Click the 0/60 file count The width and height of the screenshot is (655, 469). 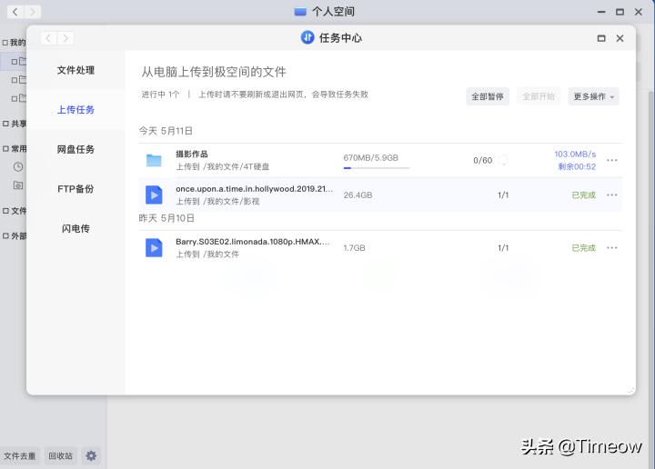point(482,160)
